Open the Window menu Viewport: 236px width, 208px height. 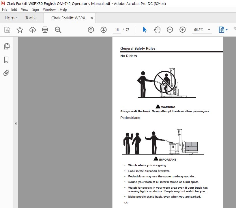click(x=49, y=10)
